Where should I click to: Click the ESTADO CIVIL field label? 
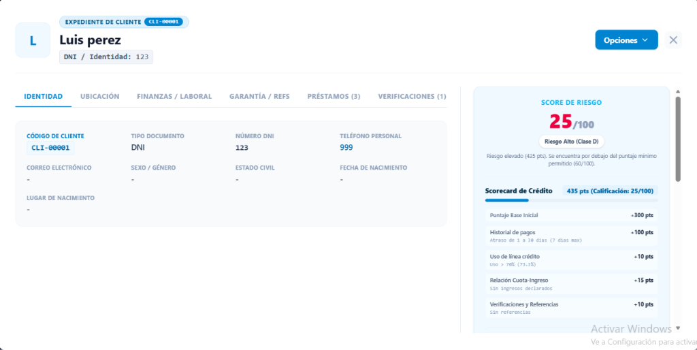coord(255,168)
